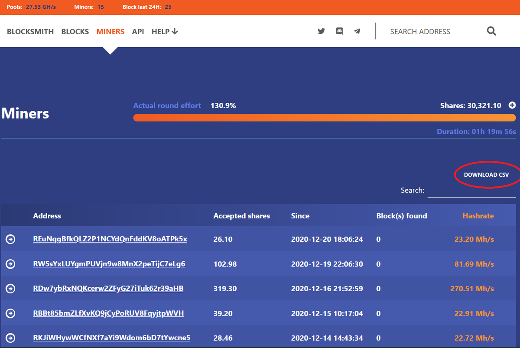520x348 pixels.
Task: Open the Discord community icon
Action: point(339,31)
